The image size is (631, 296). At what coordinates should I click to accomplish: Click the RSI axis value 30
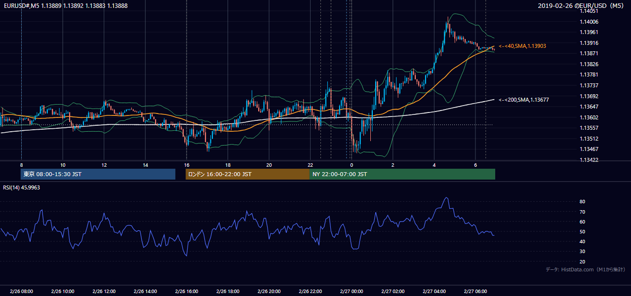583,252
